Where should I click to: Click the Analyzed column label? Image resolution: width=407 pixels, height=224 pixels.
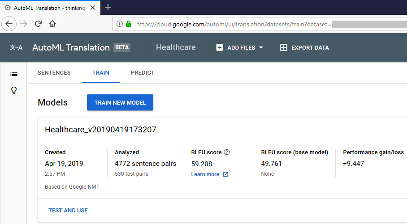click(127, 152)
